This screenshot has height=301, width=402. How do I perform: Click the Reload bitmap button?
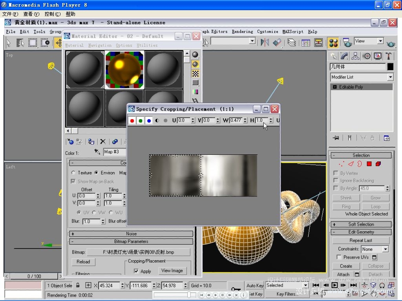click(x=83, y=262)
